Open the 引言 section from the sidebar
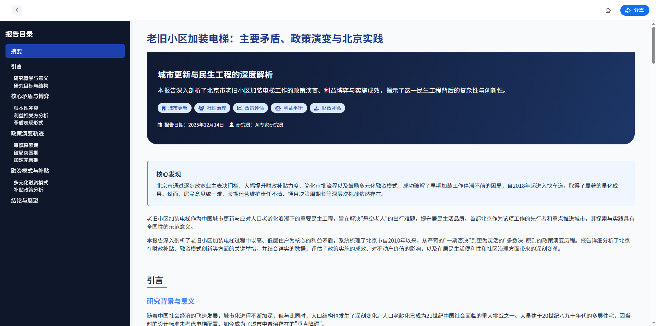This screenshot has height=326, width=658. click(16, 66)
